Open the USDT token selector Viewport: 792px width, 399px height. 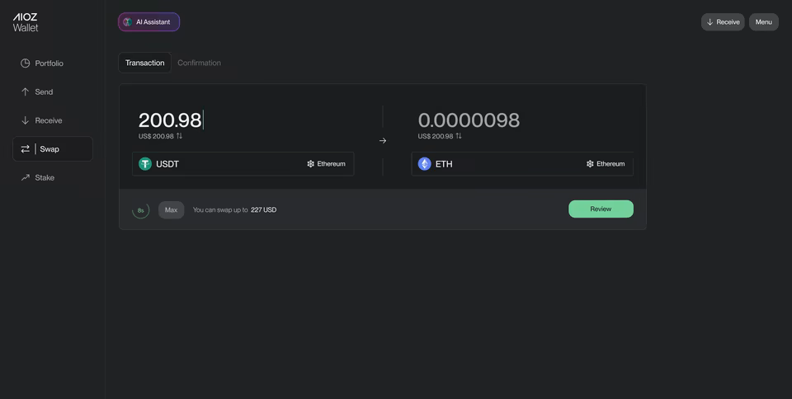click(243, 164)
